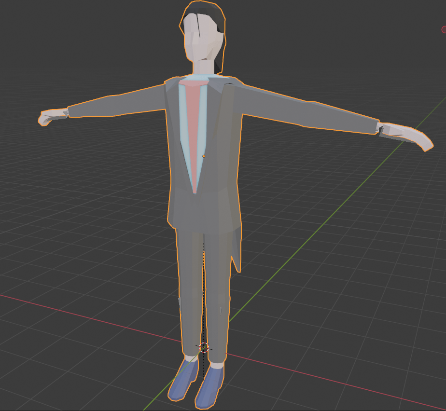Click the 3D cursor between the feet
Viewport: 446px width, 411px height.
point(204,347)
